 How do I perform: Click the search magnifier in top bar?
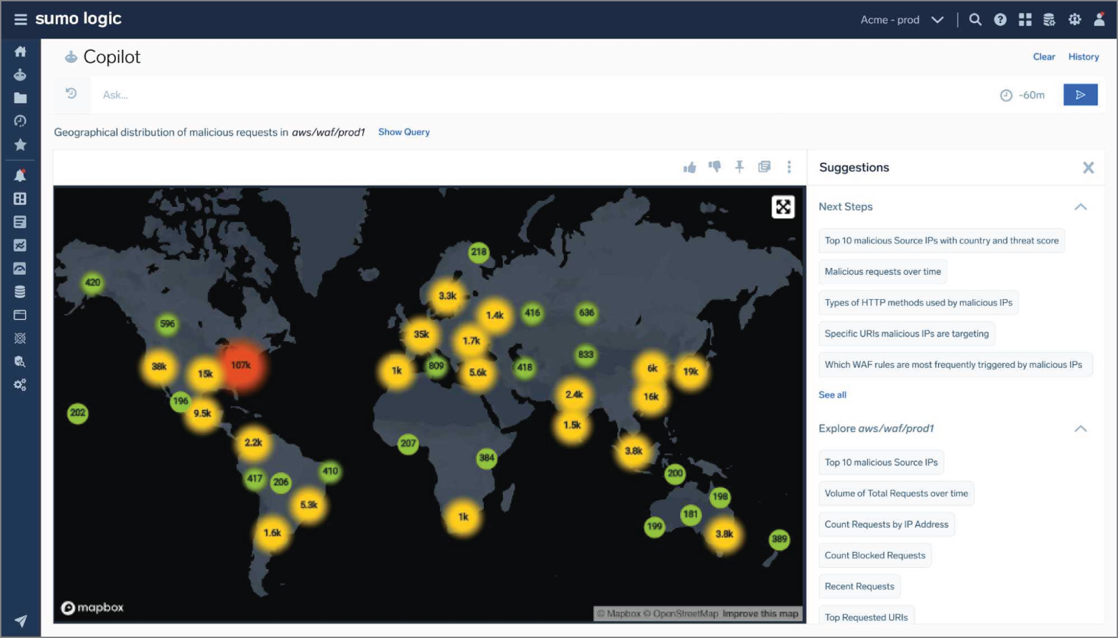975,20
